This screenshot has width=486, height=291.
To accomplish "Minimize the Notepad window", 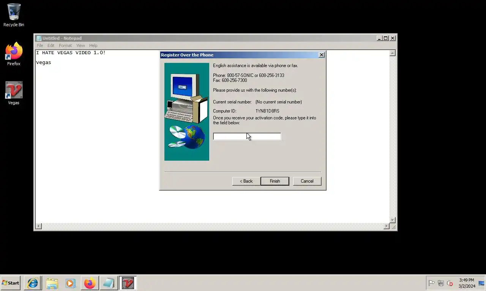I will click(x=379, y=38).
